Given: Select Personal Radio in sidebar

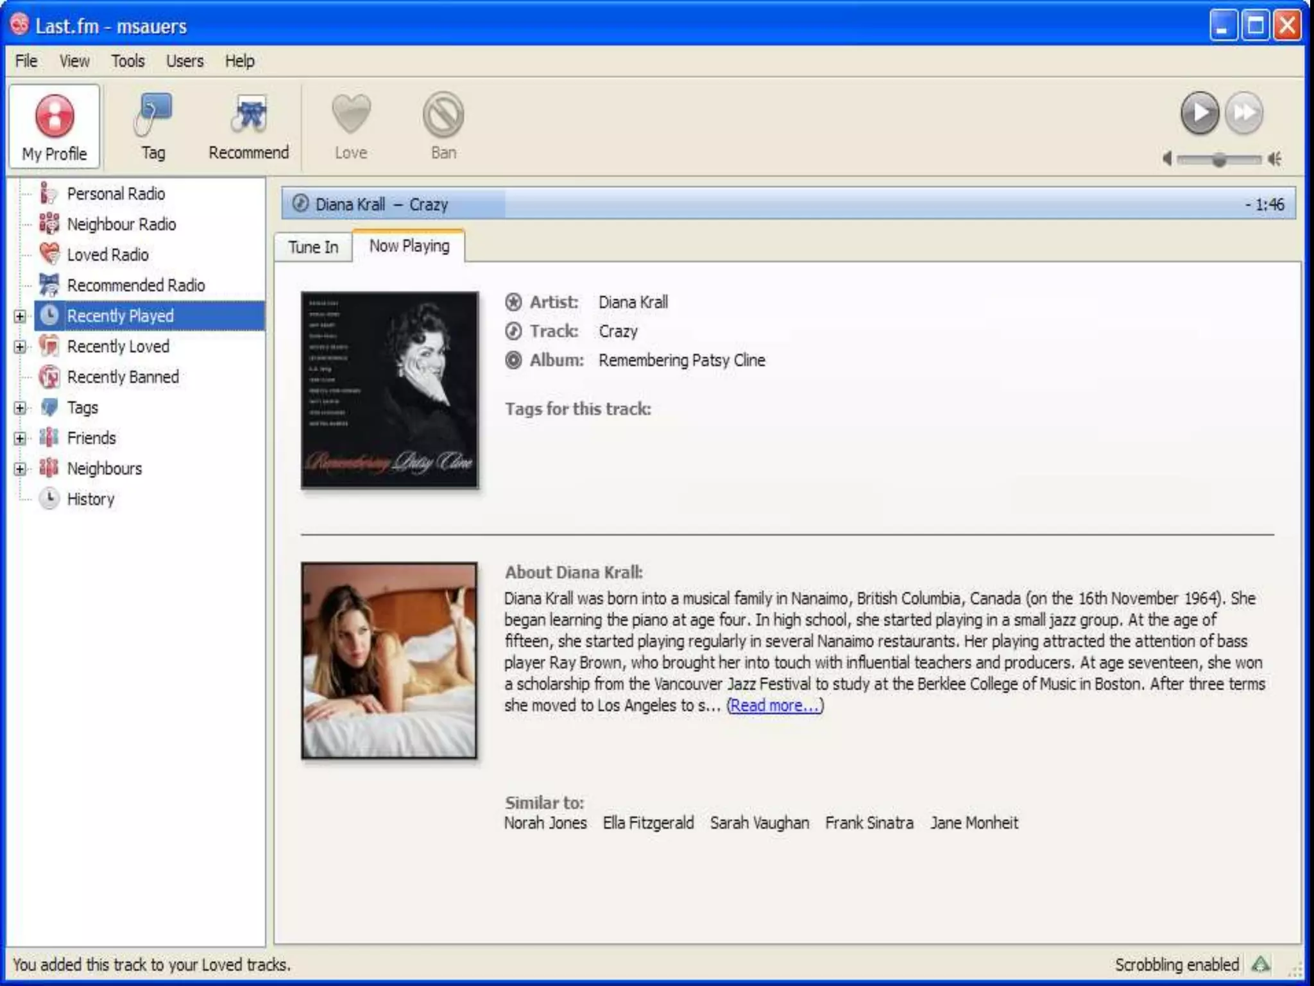Looking at the screenshot, I should pyautogui.click(x=116, y=193).
